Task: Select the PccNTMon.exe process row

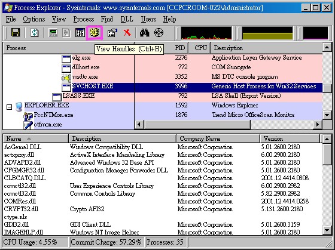Action: click(162, 115)
